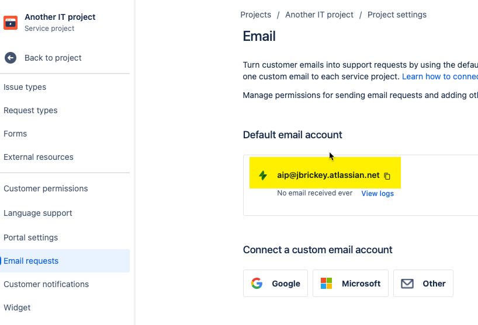Click the View logs link
Screen dimensions: 478x325
(377, 194)
